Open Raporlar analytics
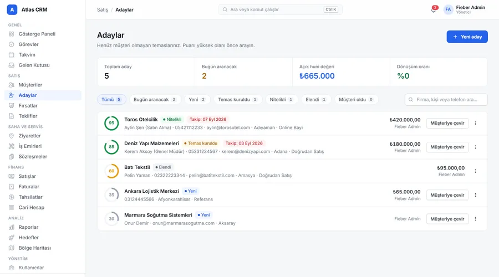Viewport: 499px width, 277px height. point(43,227)
